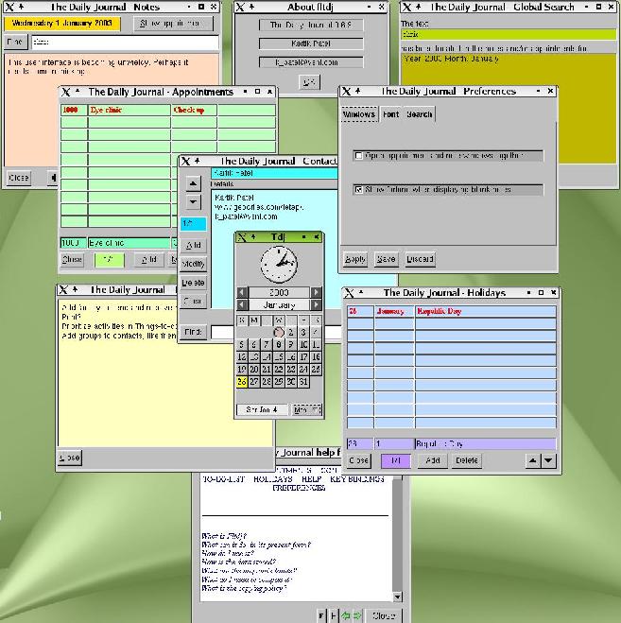Screen dimensions: 621x623
Task: Click down arrow in Holidays window
Action: 548,460
